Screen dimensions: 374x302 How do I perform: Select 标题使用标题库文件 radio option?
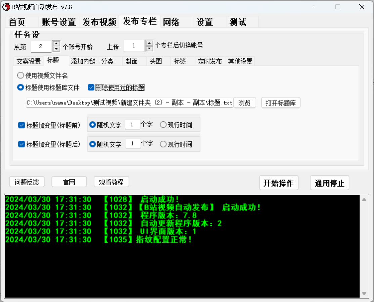coord(48,87)
